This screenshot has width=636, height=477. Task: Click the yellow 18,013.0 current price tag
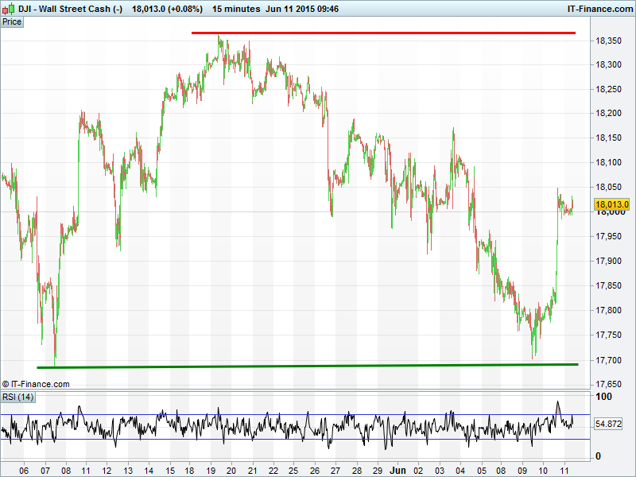click(612, 204)
